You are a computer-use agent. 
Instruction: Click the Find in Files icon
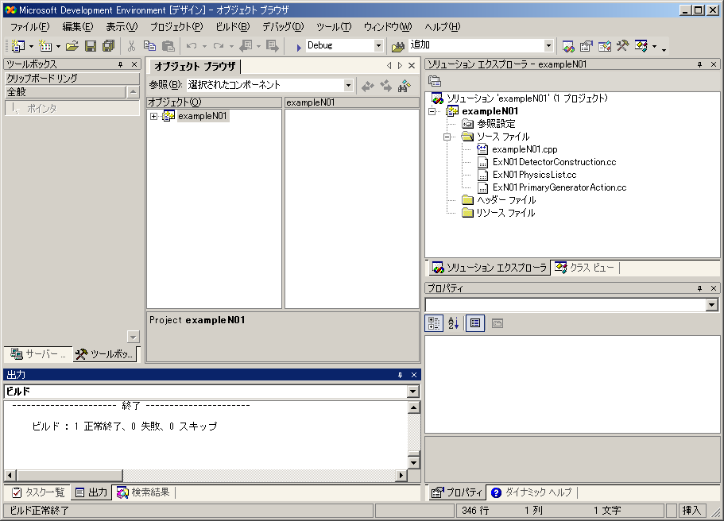[x=398, y=46]
